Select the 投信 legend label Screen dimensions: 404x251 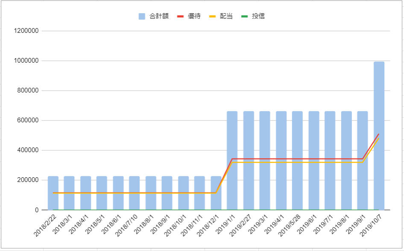(258, 16)
